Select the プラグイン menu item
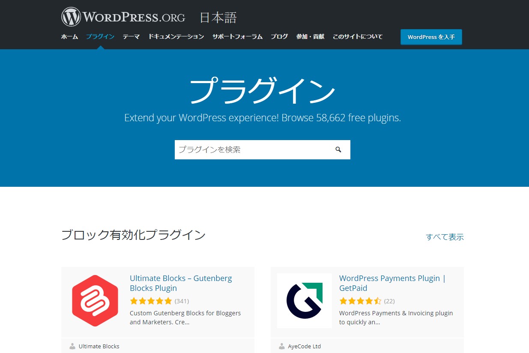This screenshot has width=529, height=353. coord(100,37)
